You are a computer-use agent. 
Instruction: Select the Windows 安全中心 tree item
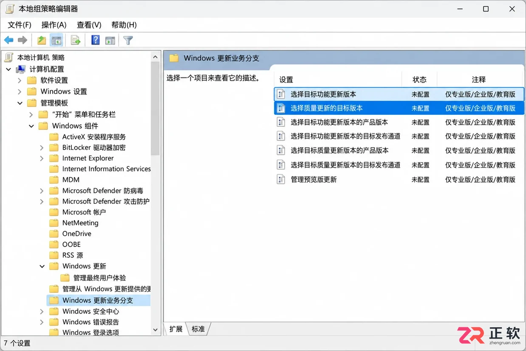(90, 311)
